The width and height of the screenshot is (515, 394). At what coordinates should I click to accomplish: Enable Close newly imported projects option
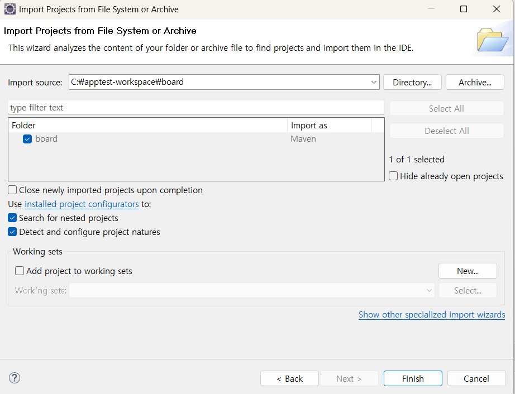(x=13, y=190)
